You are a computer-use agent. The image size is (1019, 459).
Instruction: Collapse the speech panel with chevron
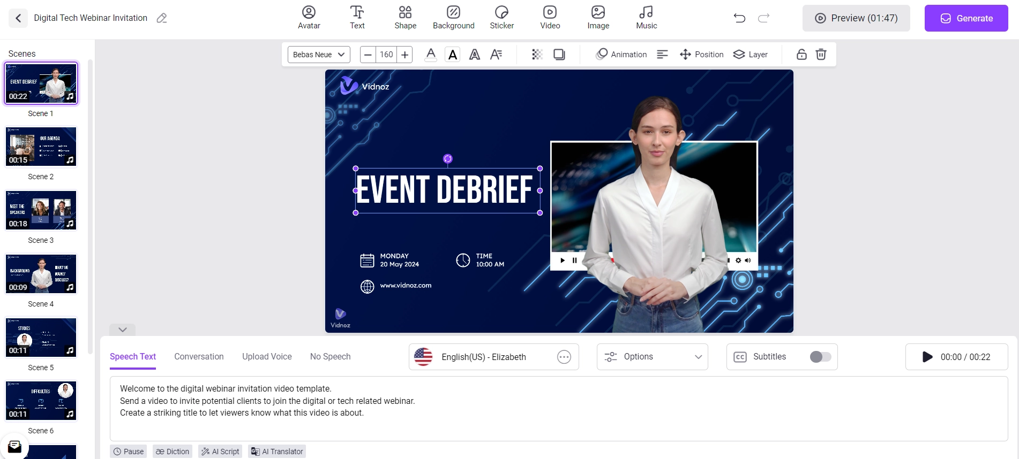122,330
